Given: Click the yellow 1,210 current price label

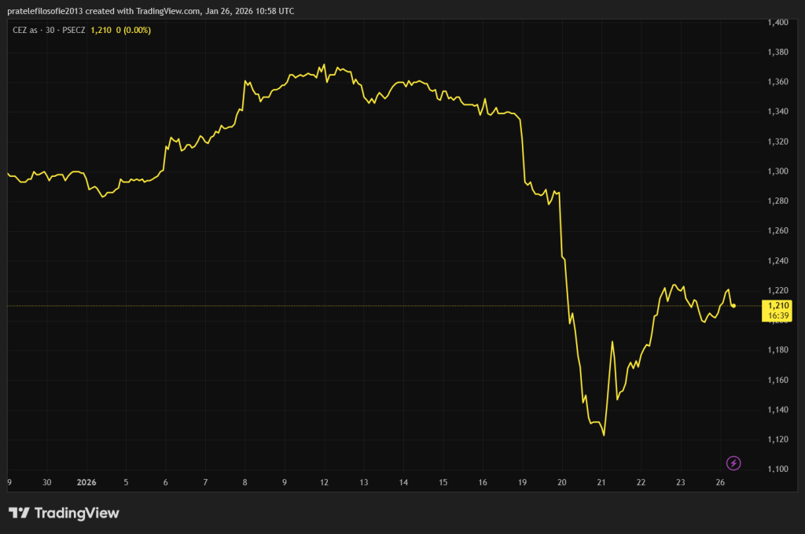Looking at the screenshot, I should 777,305.
